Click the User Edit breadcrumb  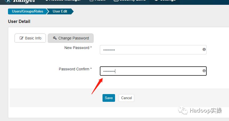coord(60,11)
